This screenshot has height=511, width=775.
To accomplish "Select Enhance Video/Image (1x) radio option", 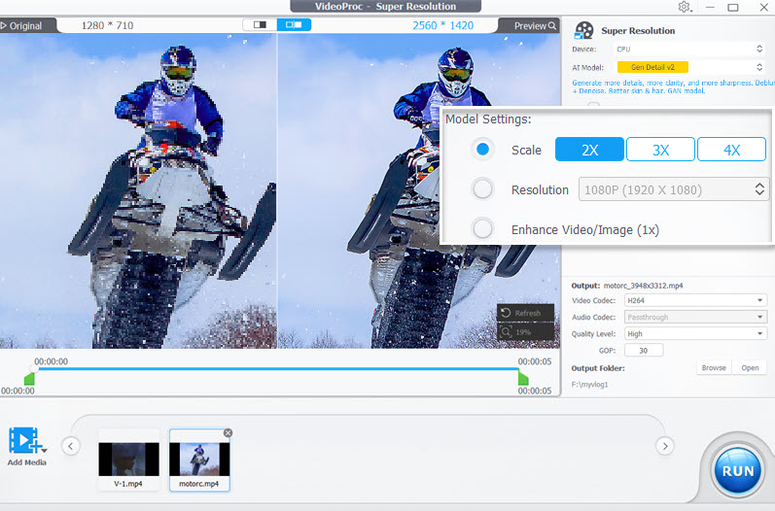I will click(482, 229).
